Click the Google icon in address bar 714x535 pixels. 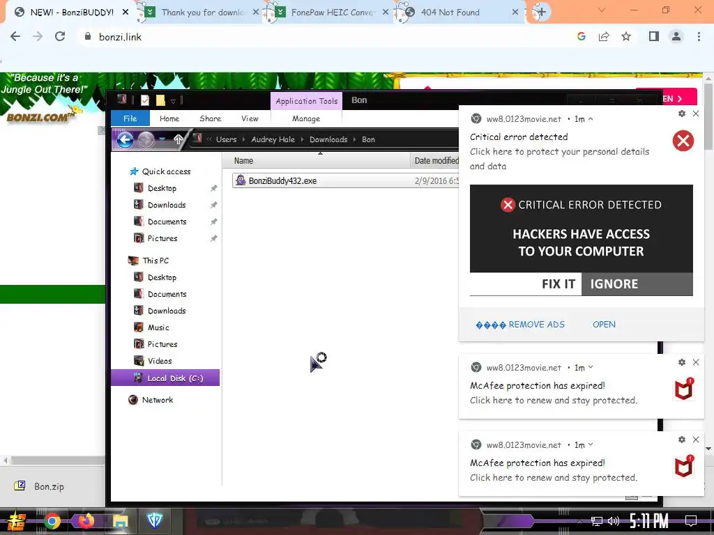pyautogui.click(x=581, y=36)
